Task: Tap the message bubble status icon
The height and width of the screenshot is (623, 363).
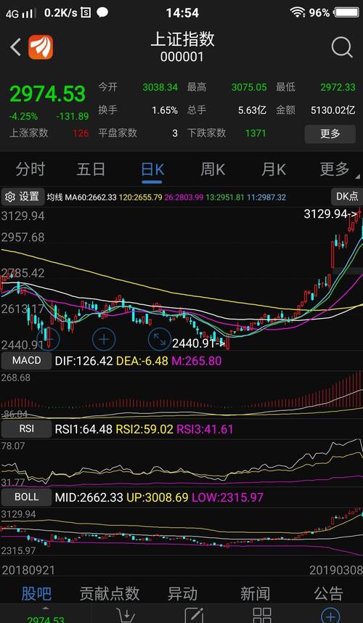Action: point(102,12)
